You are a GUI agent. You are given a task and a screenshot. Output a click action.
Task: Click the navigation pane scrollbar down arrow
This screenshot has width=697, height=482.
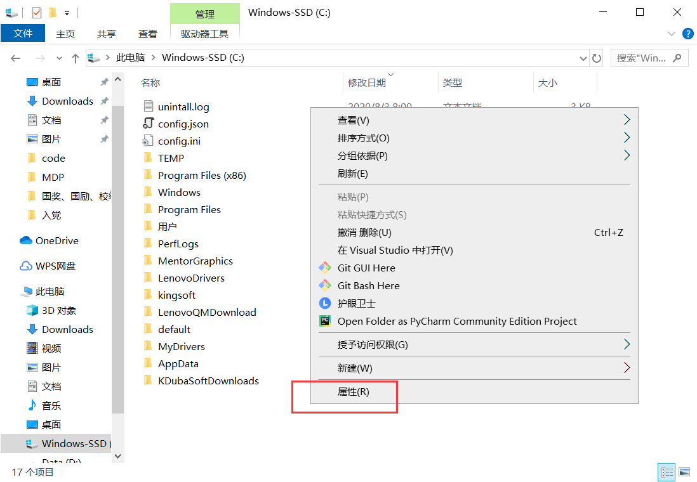[118, 456]
